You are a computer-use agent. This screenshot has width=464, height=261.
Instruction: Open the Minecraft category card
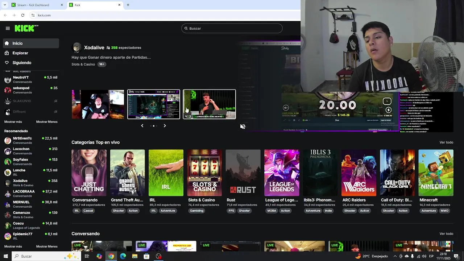(x=436, y=173)
